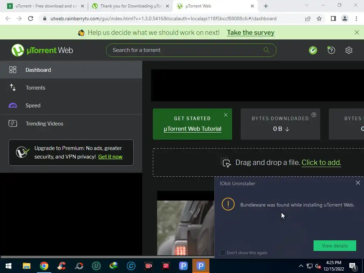Open the Windows Start menu
The image size is (364, 273).
coord(9,266)
